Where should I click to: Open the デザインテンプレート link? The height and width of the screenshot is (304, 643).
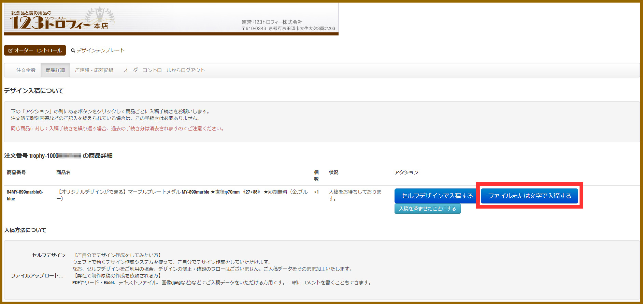(100, 50)
